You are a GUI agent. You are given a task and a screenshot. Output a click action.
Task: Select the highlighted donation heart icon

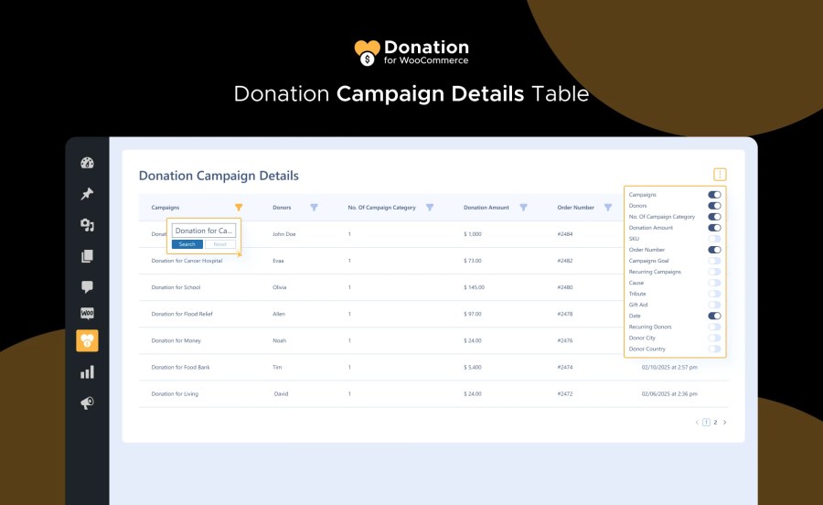87,340
